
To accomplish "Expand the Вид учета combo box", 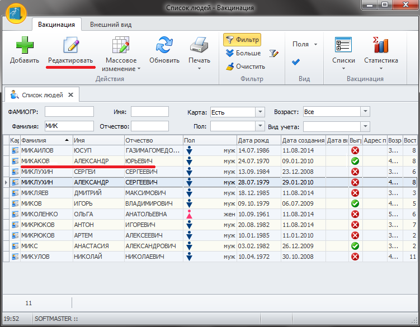I will tap(365, 126).
